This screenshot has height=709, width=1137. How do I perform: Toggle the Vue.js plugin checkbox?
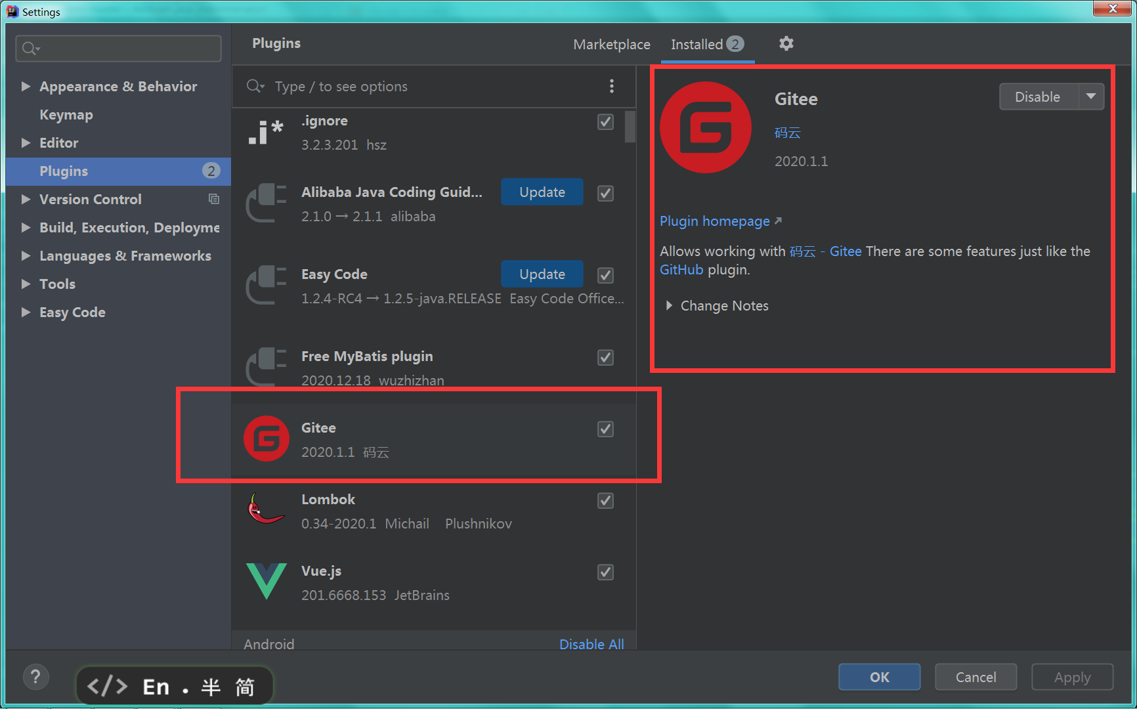pyautogui.click(x=605, y=572)
